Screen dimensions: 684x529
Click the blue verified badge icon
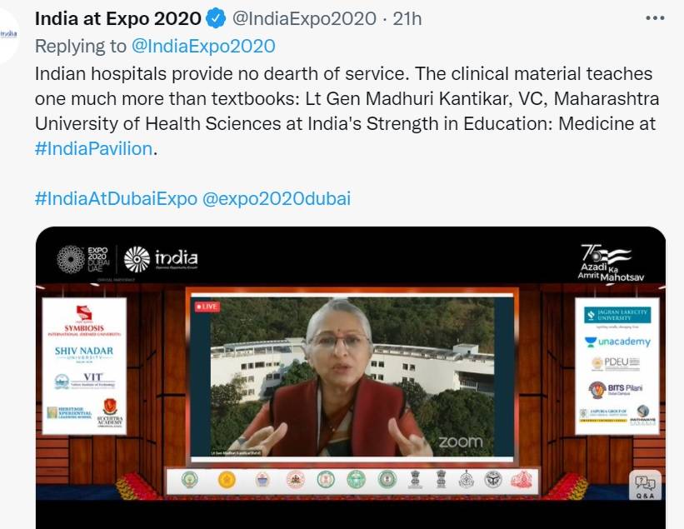coord(216,19)
